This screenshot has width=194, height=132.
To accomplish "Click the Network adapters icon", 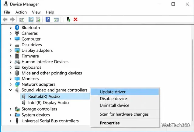I will [17, 84].
